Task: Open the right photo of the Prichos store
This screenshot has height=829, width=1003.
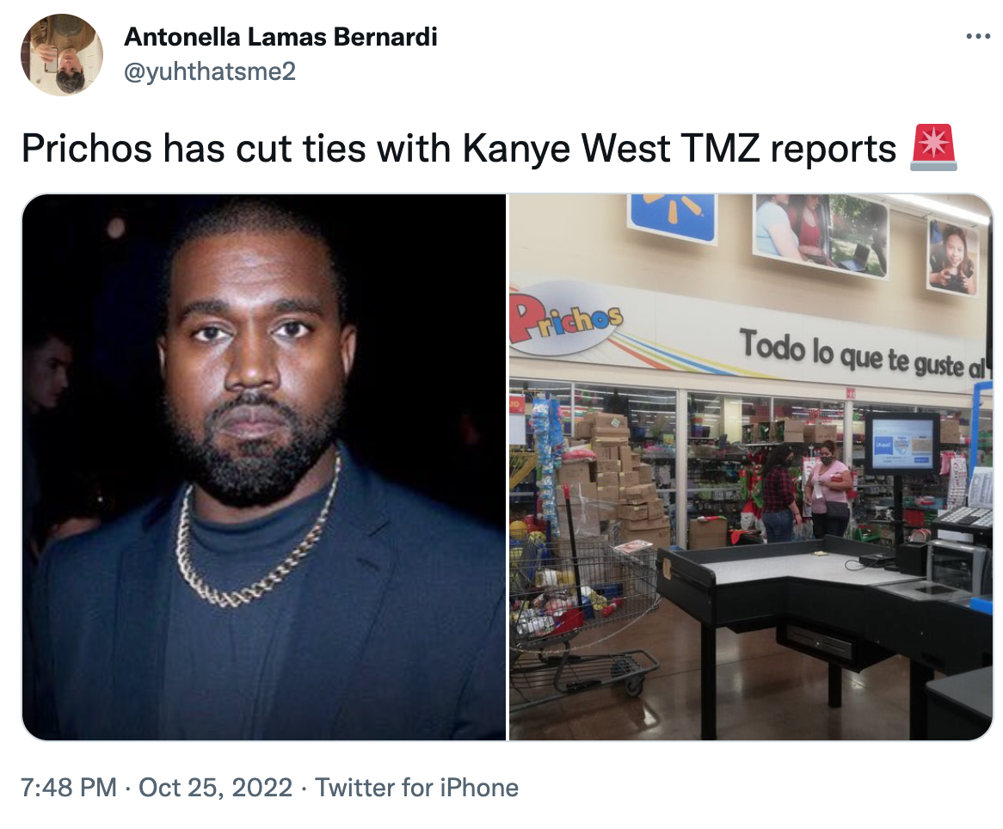Action: point(751,467)
